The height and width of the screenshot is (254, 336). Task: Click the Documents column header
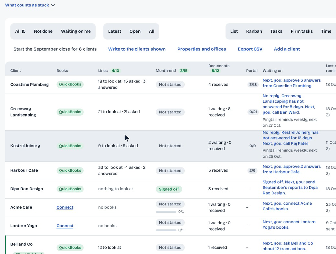coord(219,66)
